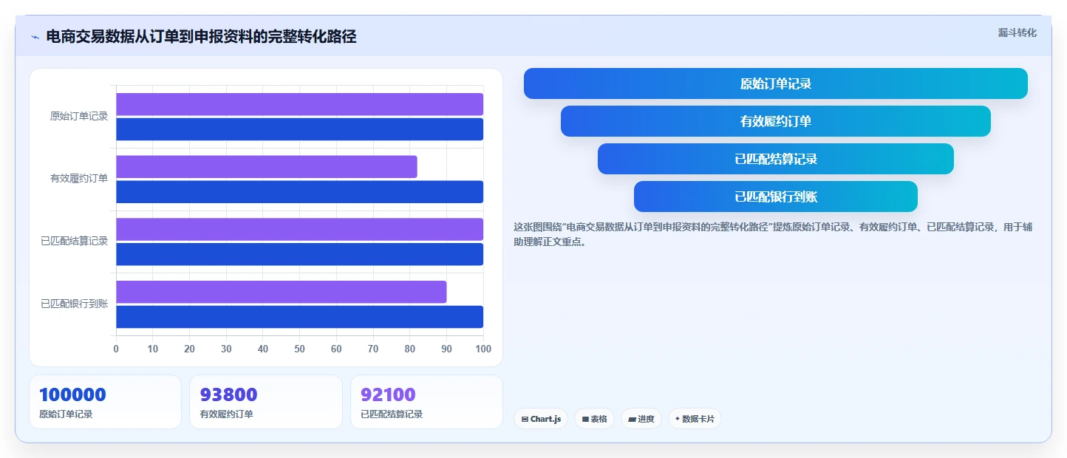Click the 100000 stat card value
Viewport: 1067px width, 458px height.
click(72, 394)
